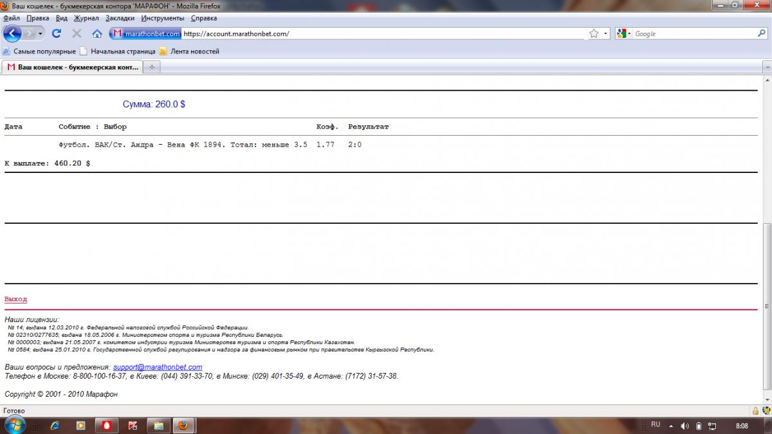Viewport: 772px width, 434px height.
Task: Open the Инструменты menu
Action: [x=163, y=18]
